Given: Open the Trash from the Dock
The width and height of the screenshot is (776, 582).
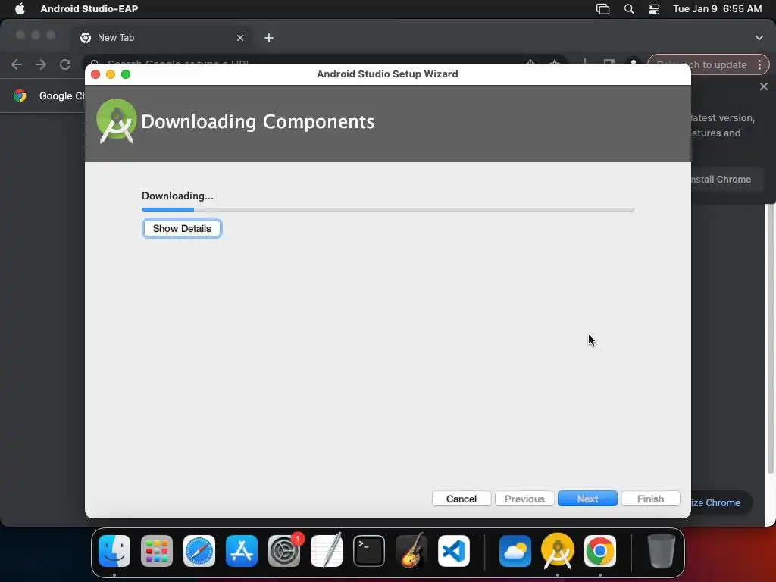Looking at the screenshot, I should click(661, 551).
